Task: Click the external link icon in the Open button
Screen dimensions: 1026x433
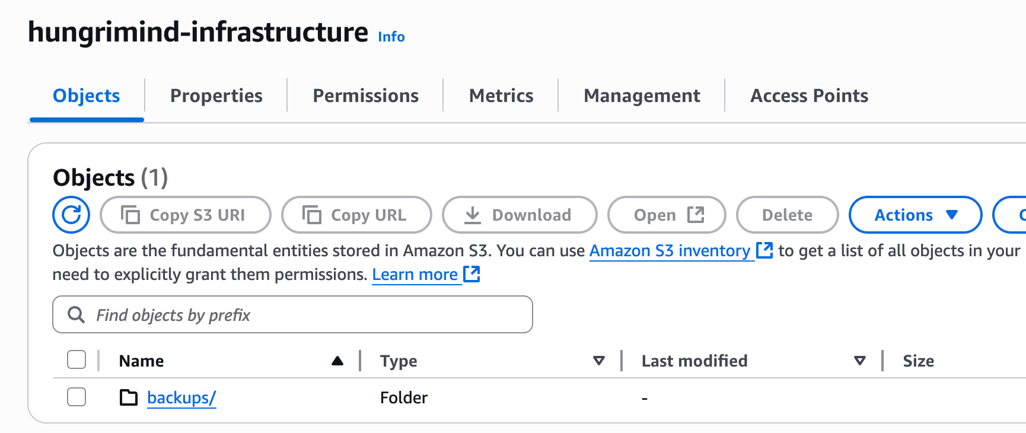Action: pyautogui.click(x=695, y=215)
